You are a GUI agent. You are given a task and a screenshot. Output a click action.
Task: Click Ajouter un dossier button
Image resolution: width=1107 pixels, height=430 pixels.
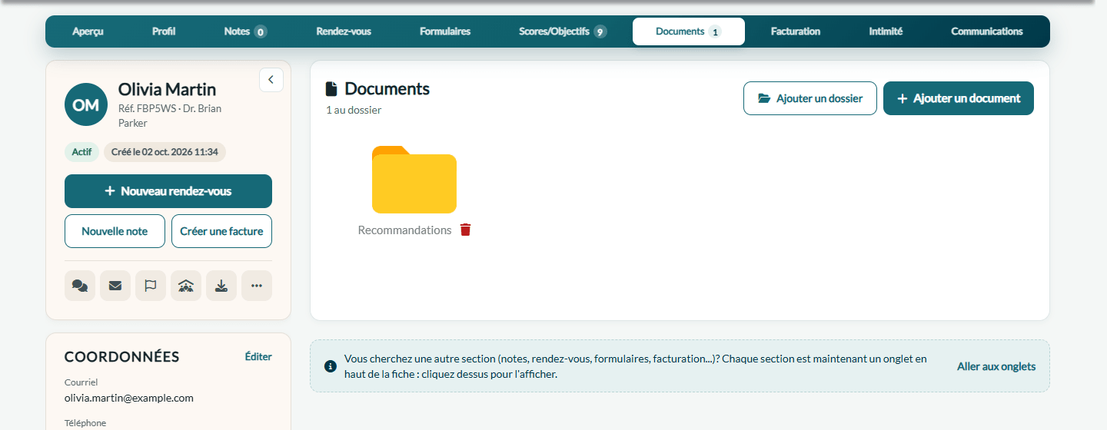click(810, 98)
